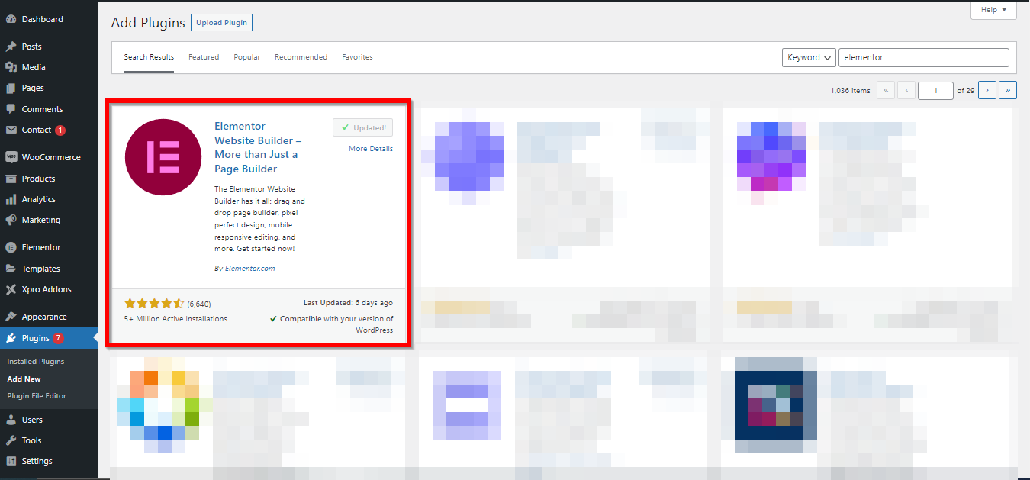Open the Contact menu item
Screen dimensions: 1030x480
click(x=49, y=130)
